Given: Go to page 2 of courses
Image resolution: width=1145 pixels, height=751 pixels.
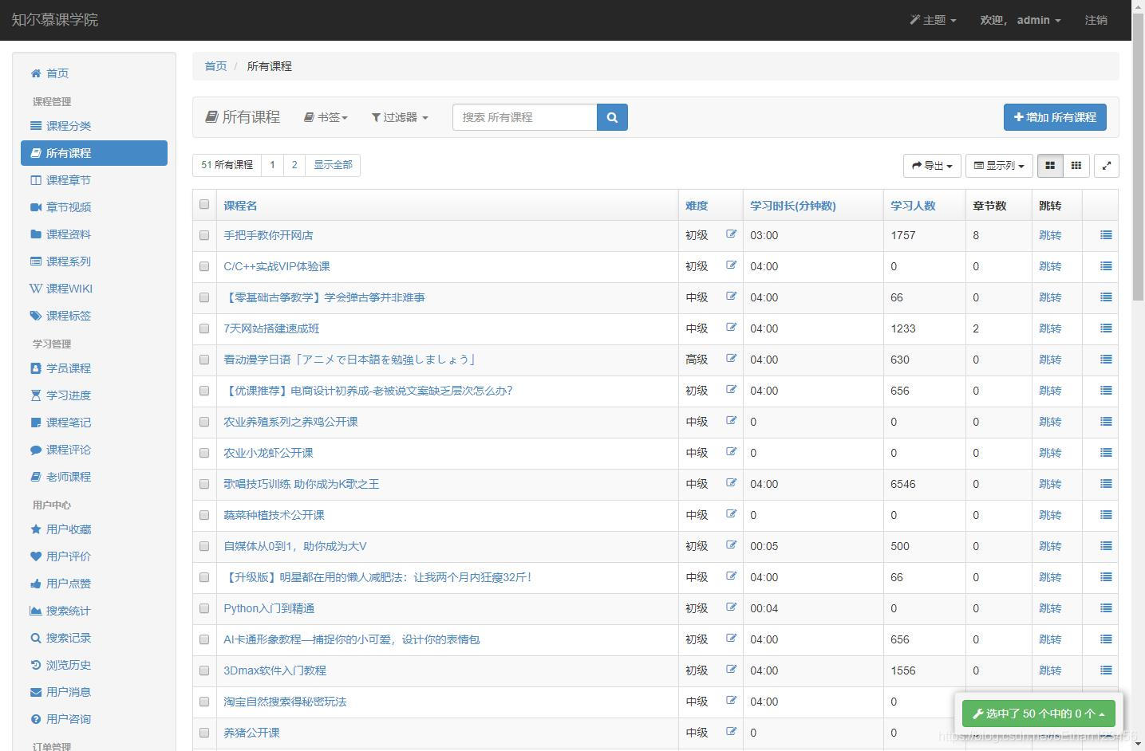Looking at the screenshot, I should pyautogui.click(x=294, y=165).
